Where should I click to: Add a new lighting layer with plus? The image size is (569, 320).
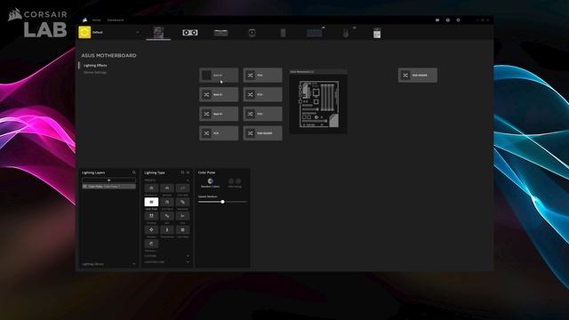(108, 180)
